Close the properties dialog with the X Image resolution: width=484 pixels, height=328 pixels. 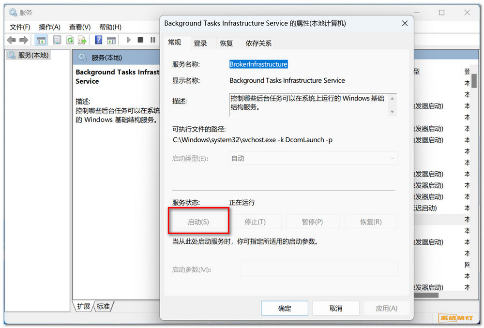(405, 23)
